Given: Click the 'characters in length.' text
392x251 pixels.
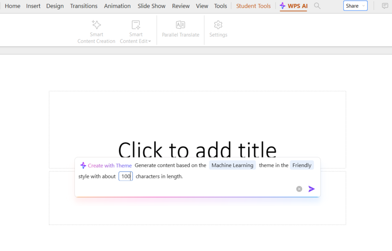Looking at the screenshot, I should tap(159, 176).
